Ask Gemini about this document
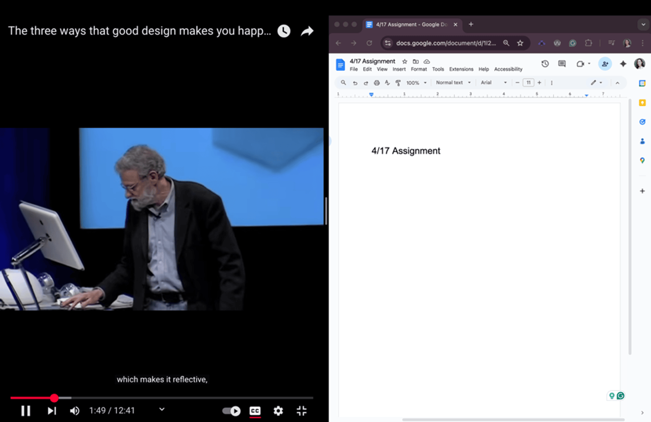 (623, 64)
